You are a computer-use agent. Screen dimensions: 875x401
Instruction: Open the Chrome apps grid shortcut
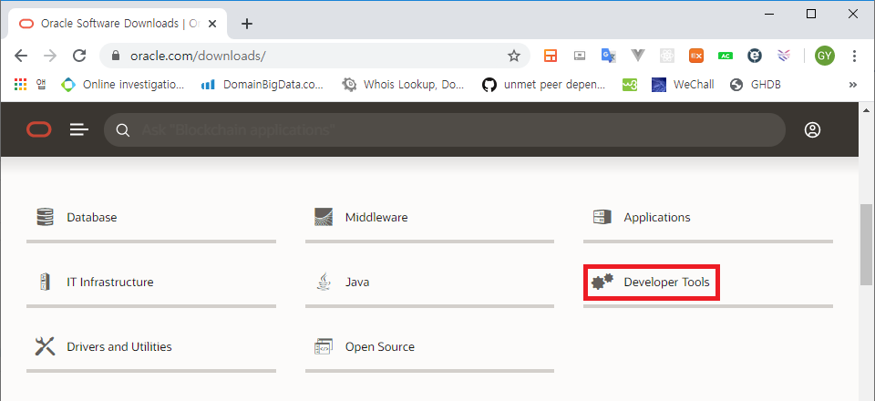[x=21, y=84]
